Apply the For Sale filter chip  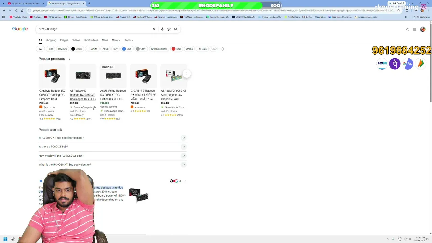point(202,49)
